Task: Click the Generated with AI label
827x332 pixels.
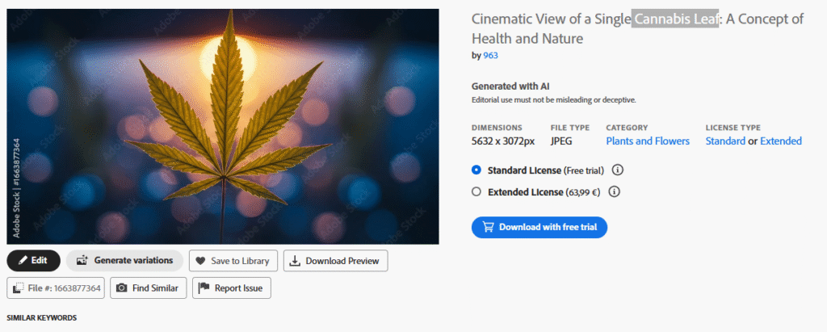Action: (510, 86)
